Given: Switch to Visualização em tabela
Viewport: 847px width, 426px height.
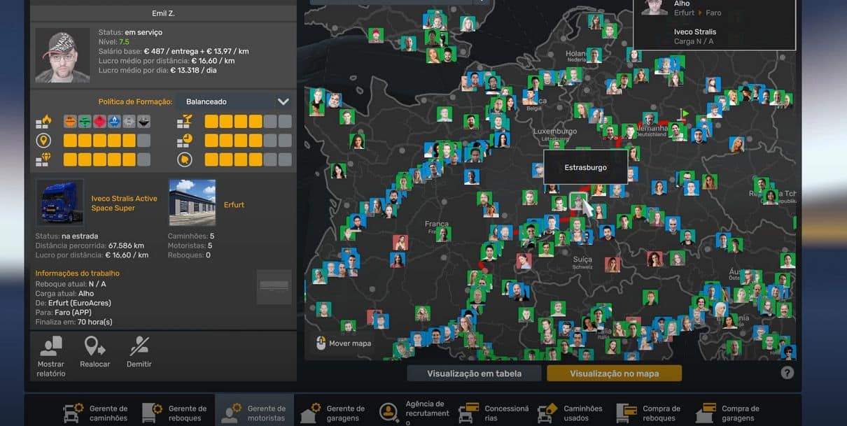Looking at the screenshot, I should pos(474,374).
